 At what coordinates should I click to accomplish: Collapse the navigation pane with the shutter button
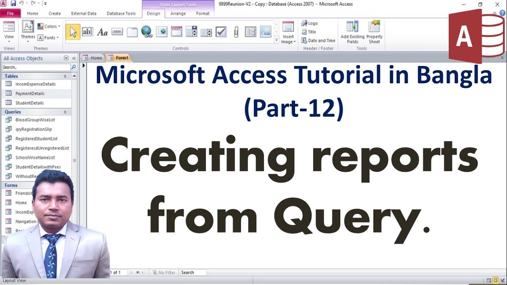point(74,58)
